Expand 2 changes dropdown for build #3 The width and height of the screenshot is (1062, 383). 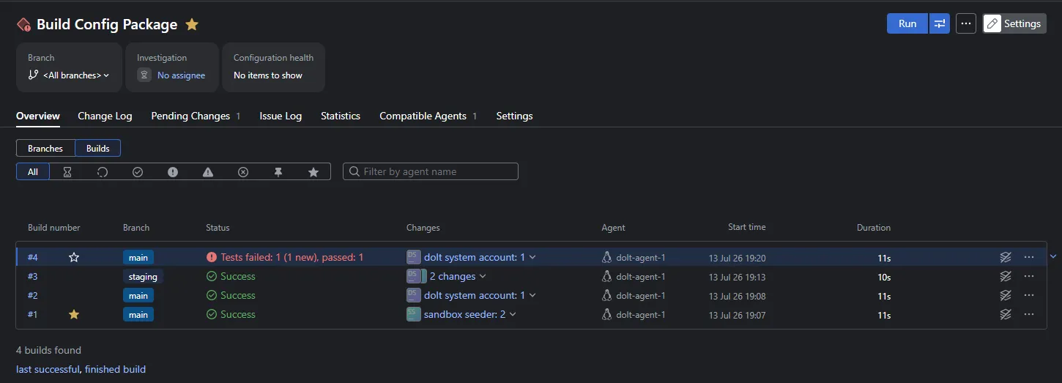458,276
